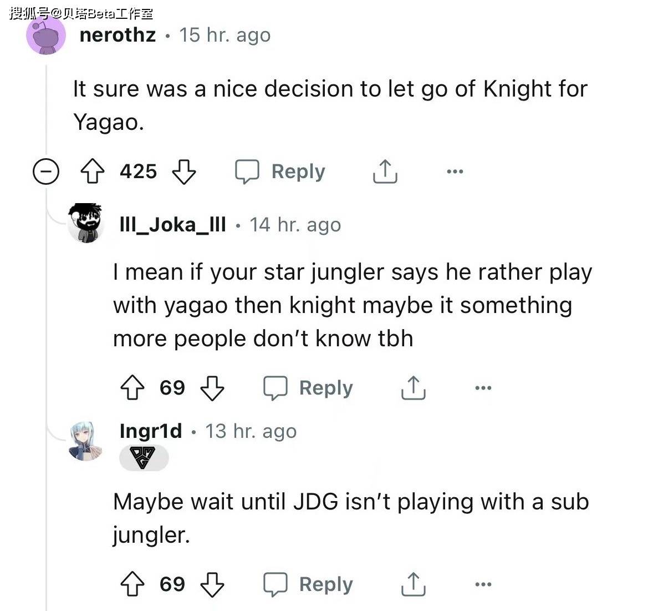The image size is (648, 611).
Task: Share III_Joka_III's comment
Action: click(413, 388)
